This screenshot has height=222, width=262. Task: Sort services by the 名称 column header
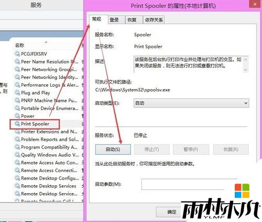tap(19, 45)
